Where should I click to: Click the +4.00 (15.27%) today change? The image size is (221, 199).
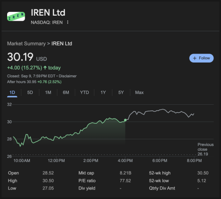click(x=34, y=68)
